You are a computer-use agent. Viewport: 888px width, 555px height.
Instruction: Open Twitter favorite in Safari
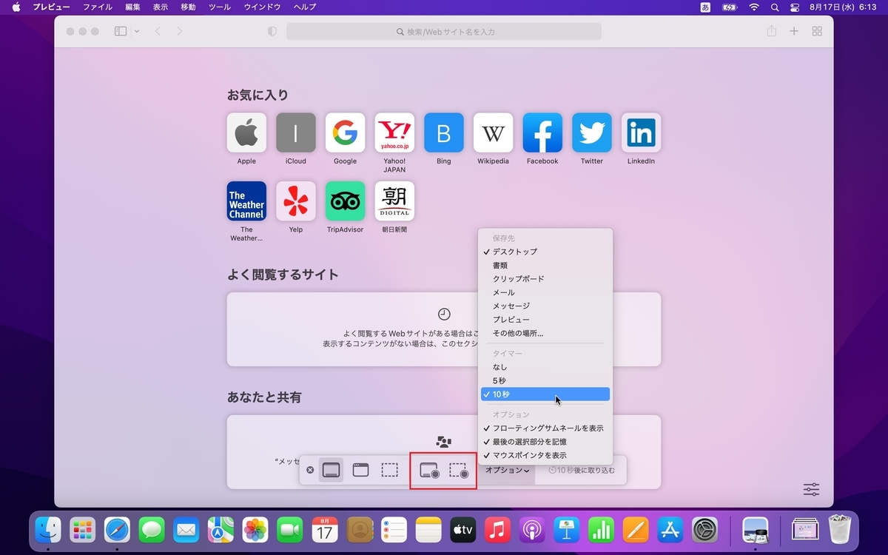(592, 132)
